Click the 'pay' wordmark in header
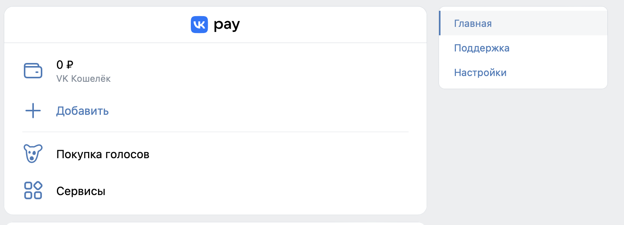The width and height of the screenshot is (624, 225). [x=227, y=25]
